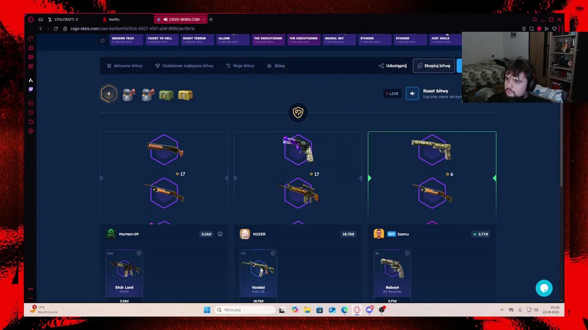Open Outlook from the taskbar
The height and width of the screenshot is (330, 588).
pos(332,310)
